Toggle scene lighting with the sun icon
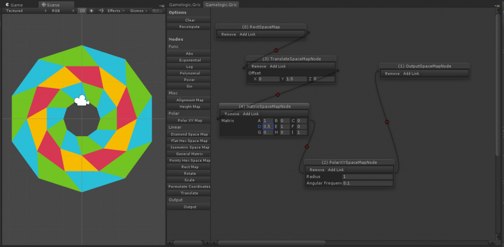Viewport: 504px width, 247px height. [91, 11]
